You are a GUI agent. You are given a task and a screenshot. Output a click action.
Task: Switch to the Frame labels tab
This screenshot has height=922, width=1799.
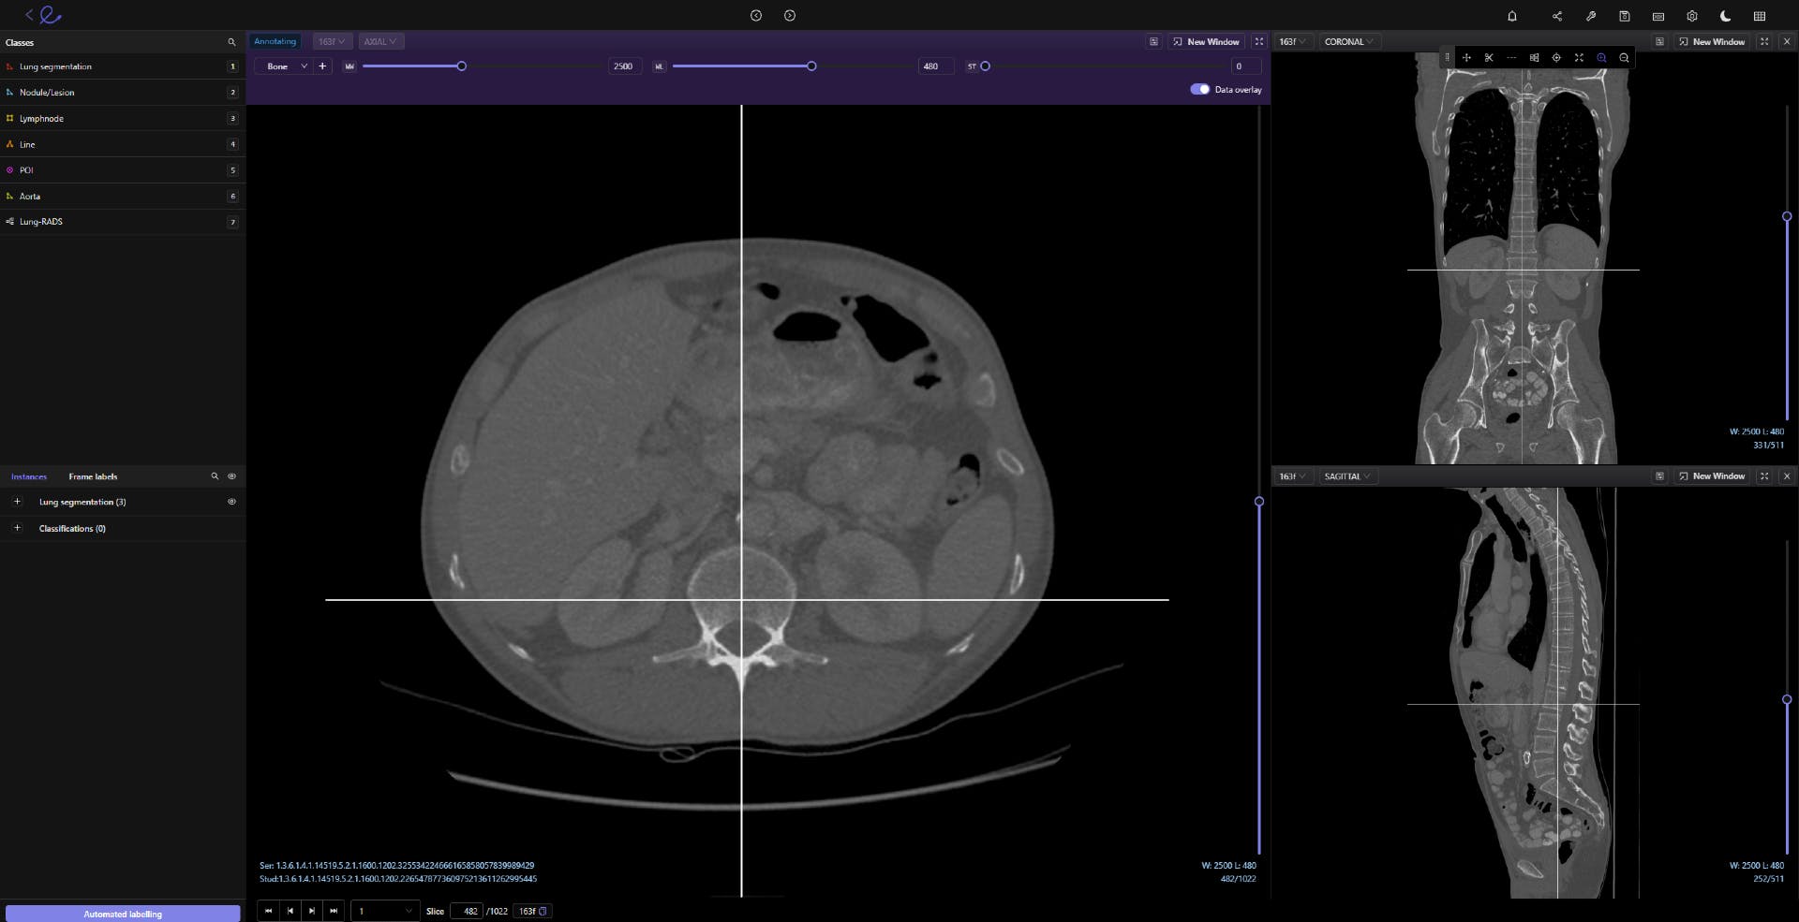93,476
